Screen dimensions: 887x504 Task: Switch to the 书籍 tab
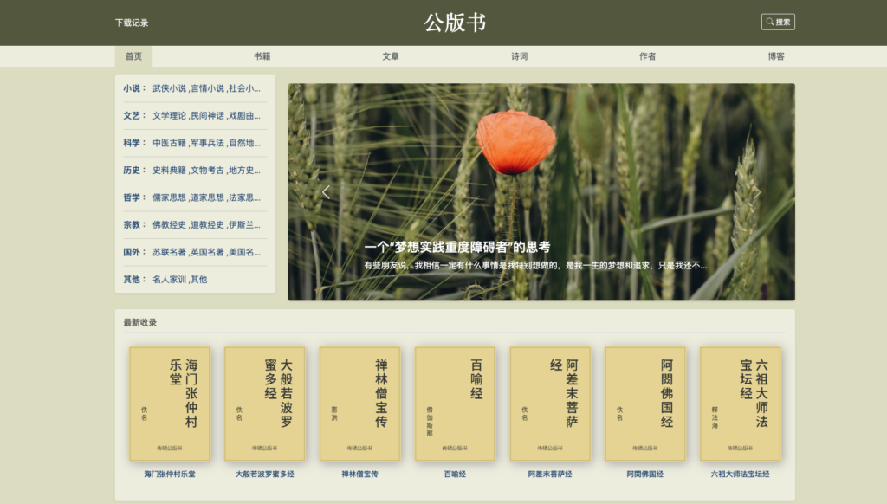(262, 56)
